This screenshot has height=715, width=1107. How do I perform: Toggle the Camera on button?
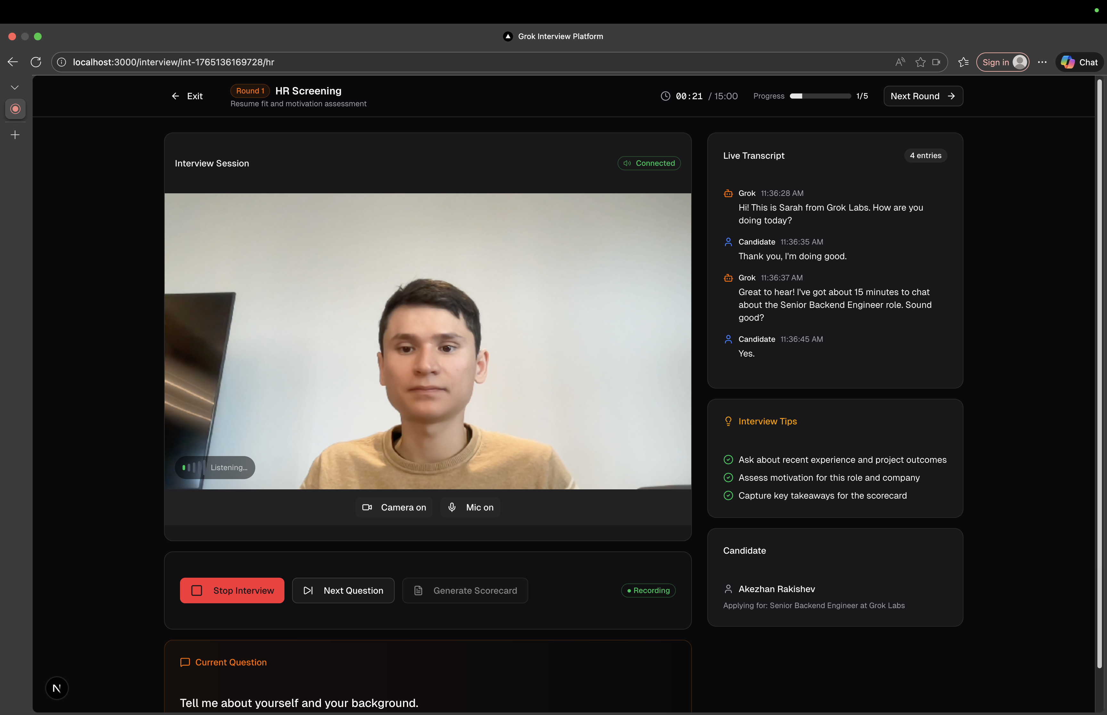point(394,508)
